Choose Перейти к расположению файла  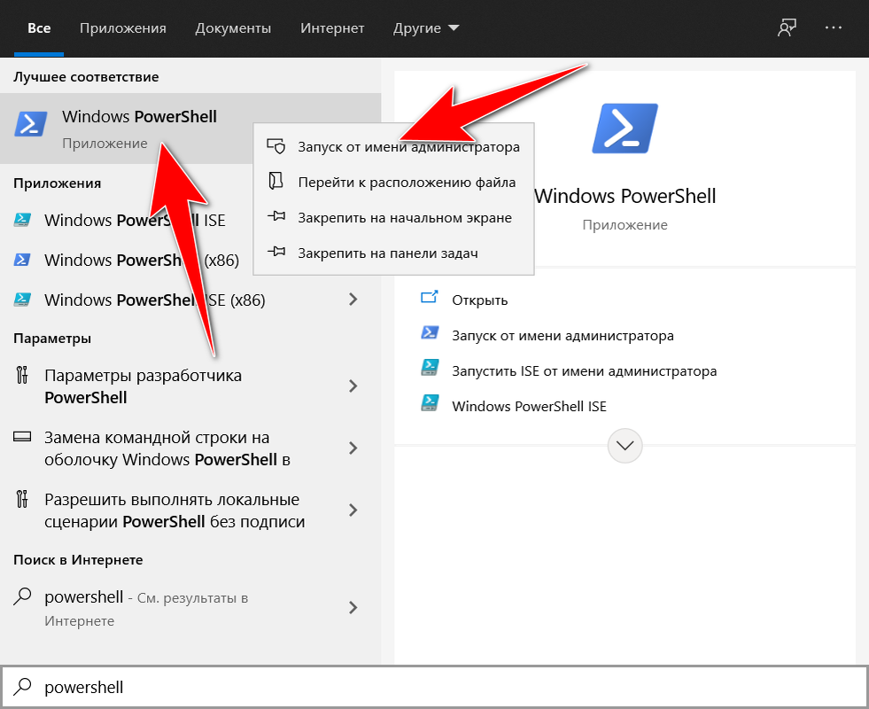point(393,183)
